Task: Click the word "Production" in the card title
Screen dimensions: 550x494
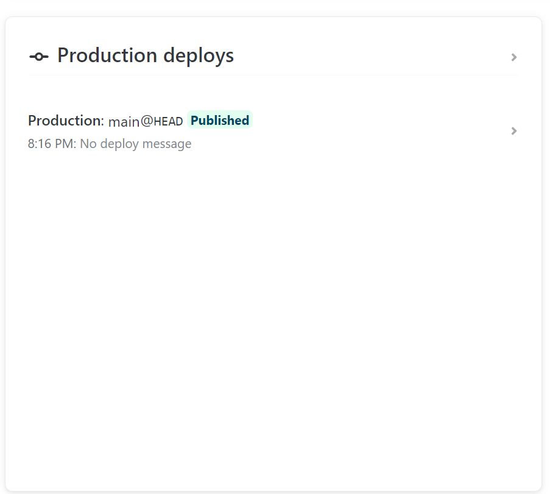Action: click(107, 55)
